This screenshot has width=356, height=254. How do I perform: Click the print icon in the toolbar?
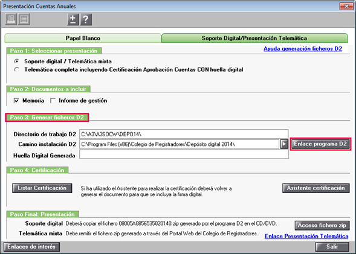[11, 19]
